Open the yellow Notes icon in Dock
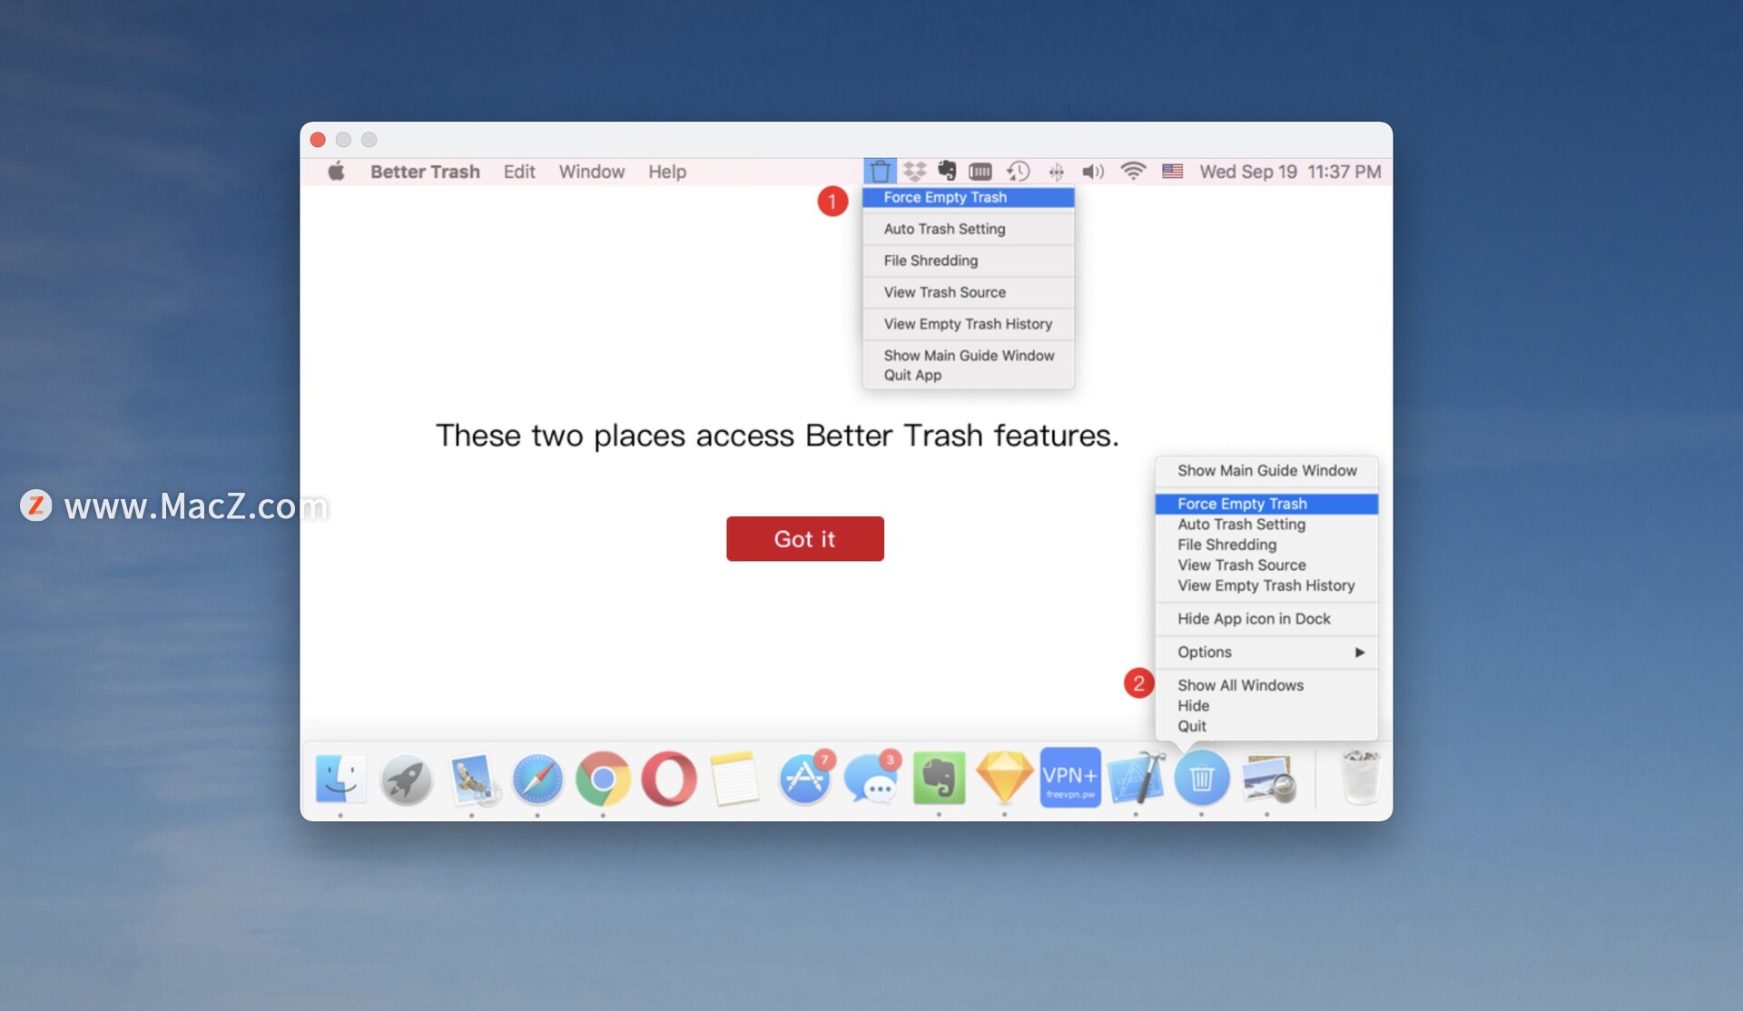Viewport: 1743px width, 1011px height. [734, 779]
